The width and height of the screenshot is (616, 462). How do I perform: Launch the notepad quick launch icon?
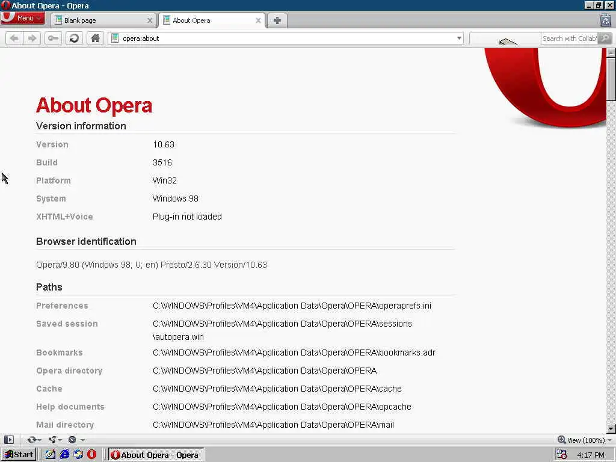[x=51, y=455]
